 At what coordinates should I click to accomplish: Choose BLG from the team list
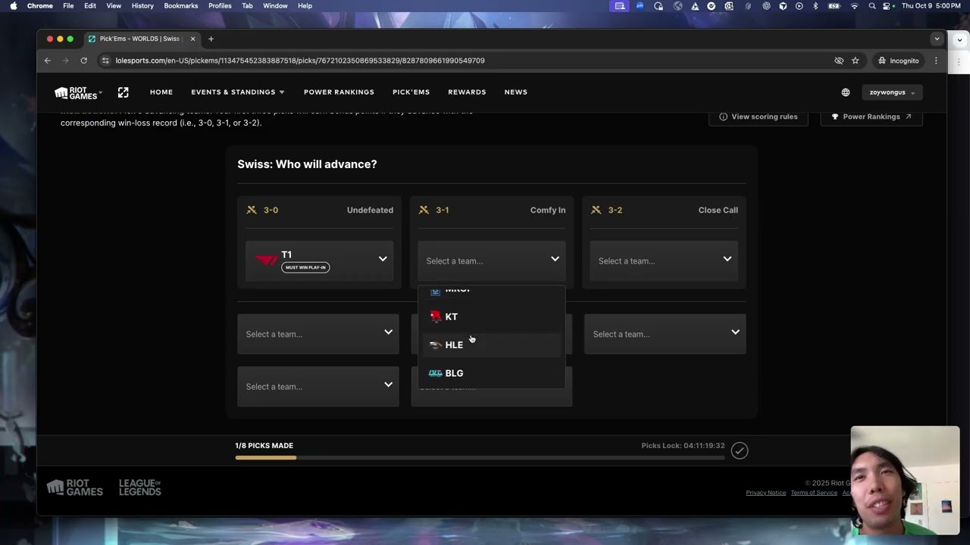[492, 373]
